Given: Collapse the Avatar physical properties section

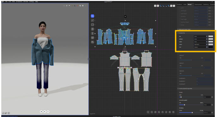Looking at the screenshot, I should pyautogui.click(x=178, y=88).
